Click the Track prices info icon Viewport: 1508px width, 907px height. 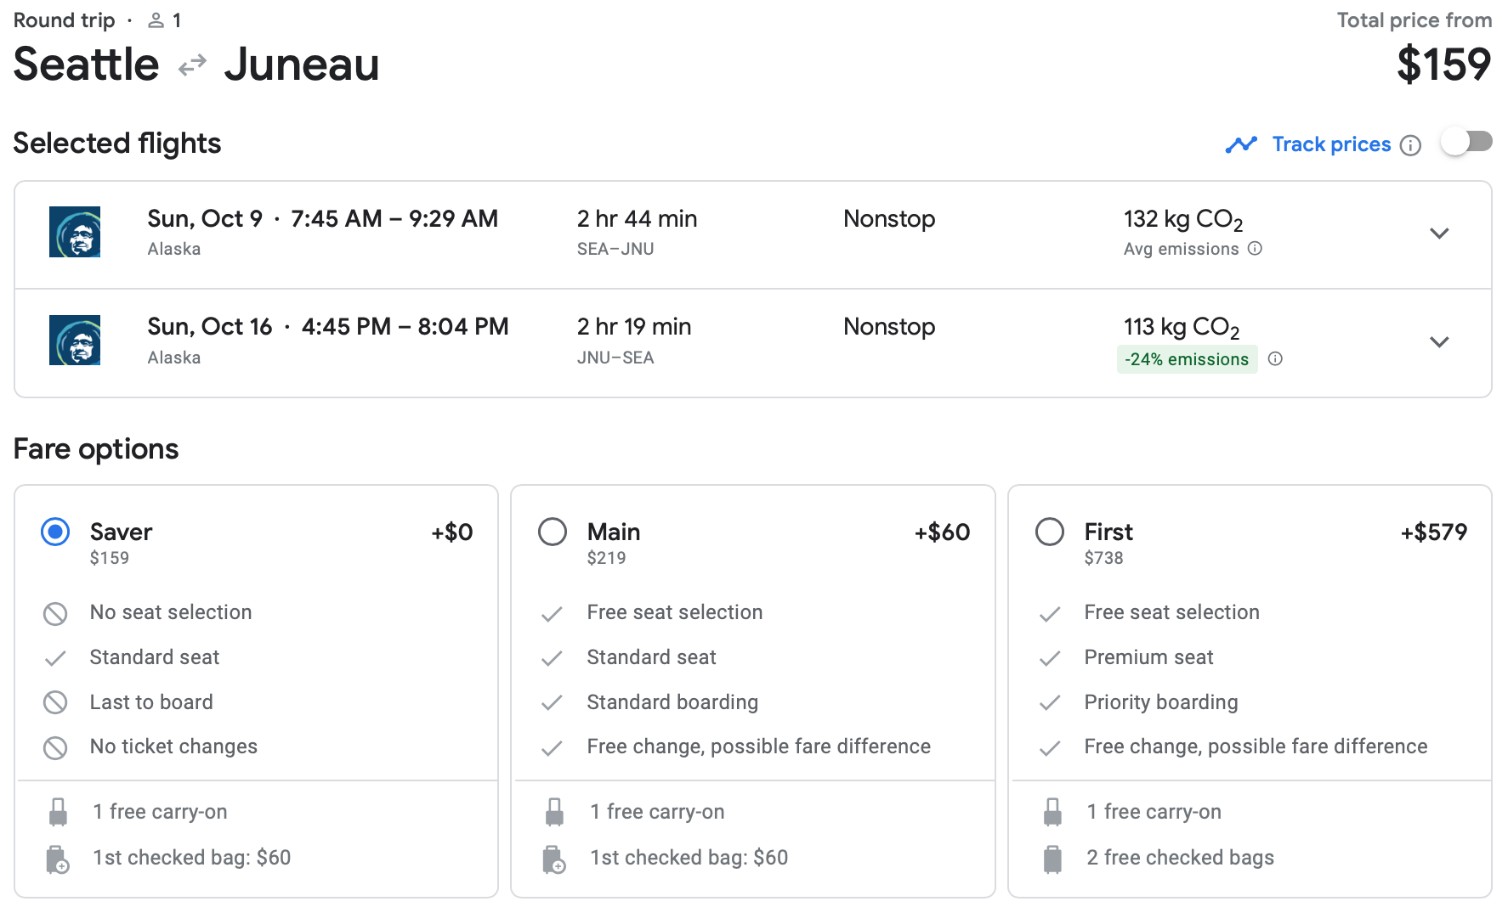1410,145
